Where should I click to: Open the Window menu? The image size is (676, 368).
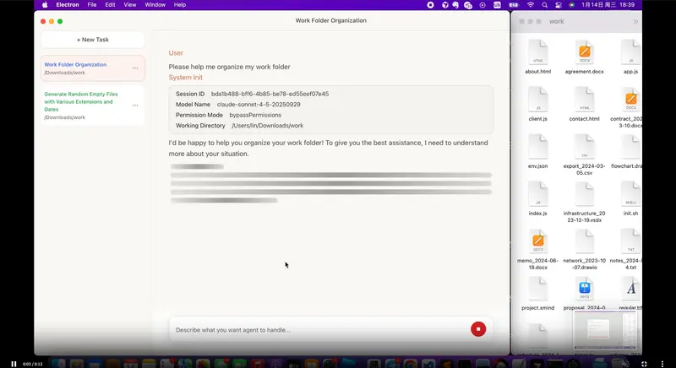click(x=155, y=4)
